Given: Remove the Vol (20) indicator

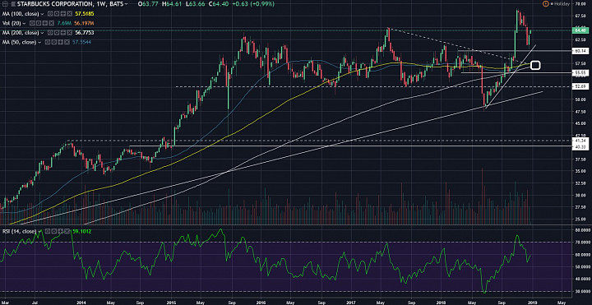Looking at the screenshot, I should 51,23.
